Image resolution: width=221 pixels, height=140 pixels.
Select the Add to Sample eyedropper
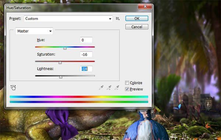click(109, 88)
